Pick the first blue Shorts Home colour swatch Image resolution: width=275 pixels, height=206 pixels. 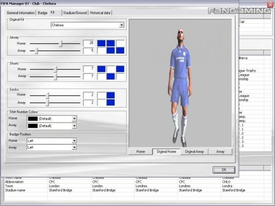101,69
